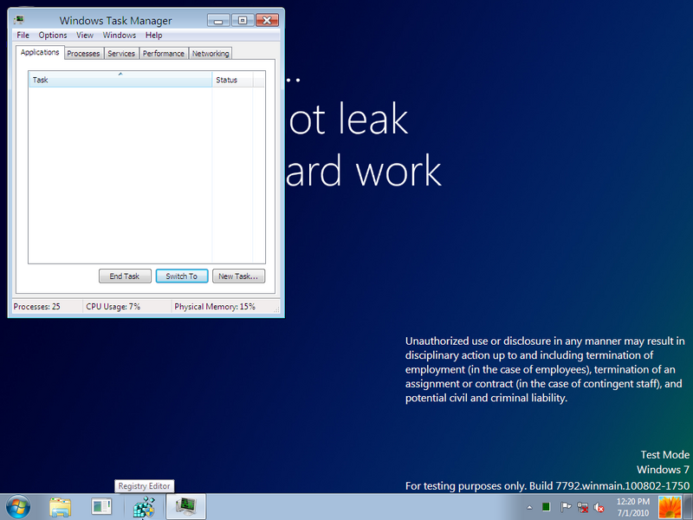Click the Show desktop button

(x=688, y=507)
